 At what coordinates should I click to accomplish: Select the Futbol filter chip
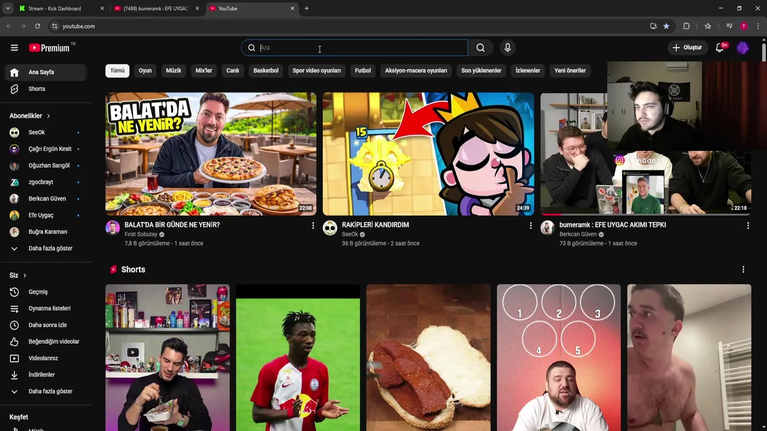[363, 71]
